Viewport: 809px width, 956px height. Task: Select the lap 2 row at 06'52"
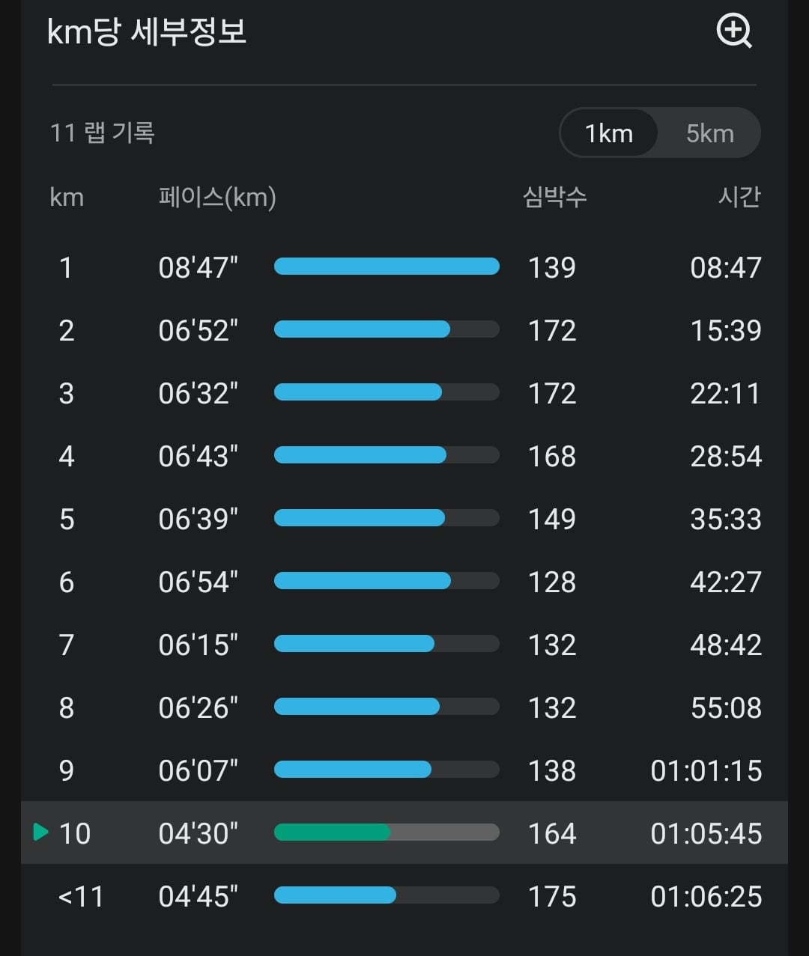(404, 330)
